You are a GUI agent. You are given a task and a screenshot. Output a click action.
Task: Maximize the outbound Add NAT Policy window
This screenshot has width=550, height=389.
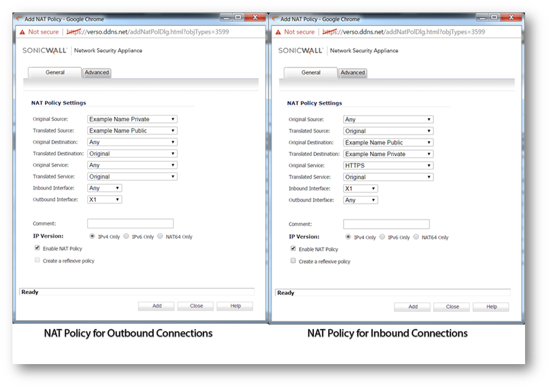pyautogui.click(x=238, y=17)
